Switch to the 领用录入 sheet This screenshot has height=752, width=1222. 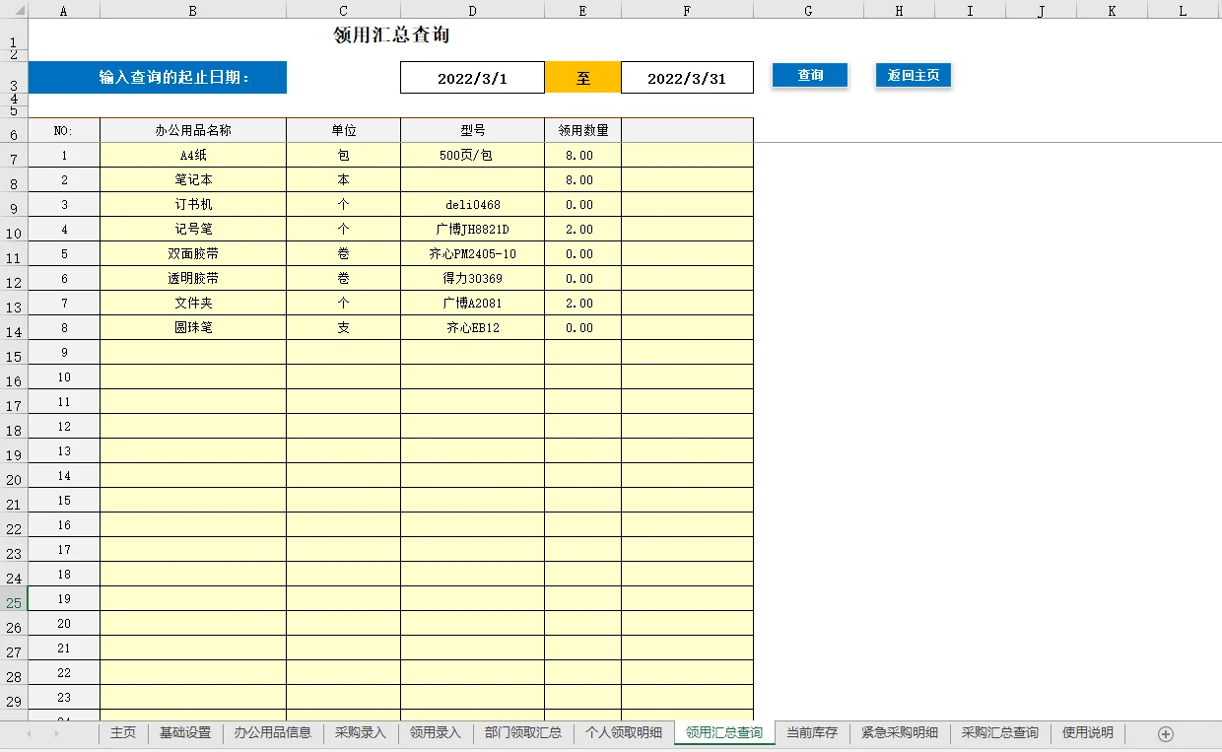tap(435, 733)
